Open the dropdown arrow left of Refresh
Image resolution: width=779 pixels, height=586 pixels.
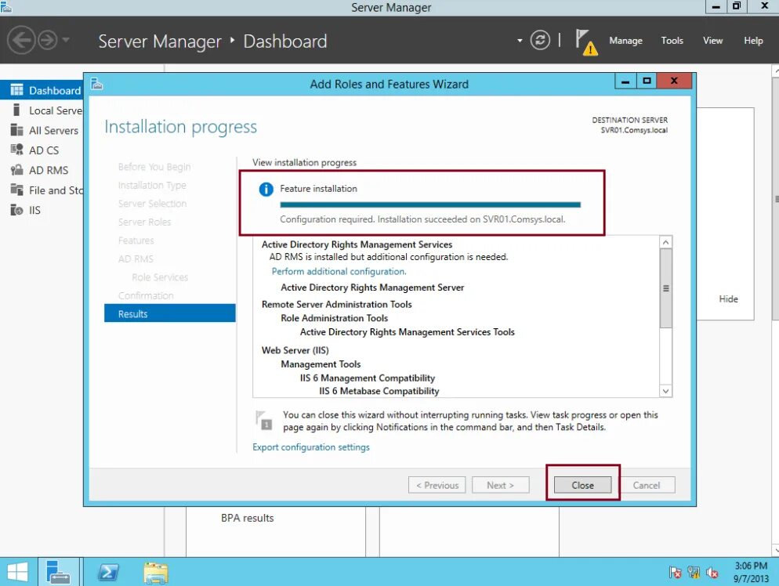coord(520,41)
